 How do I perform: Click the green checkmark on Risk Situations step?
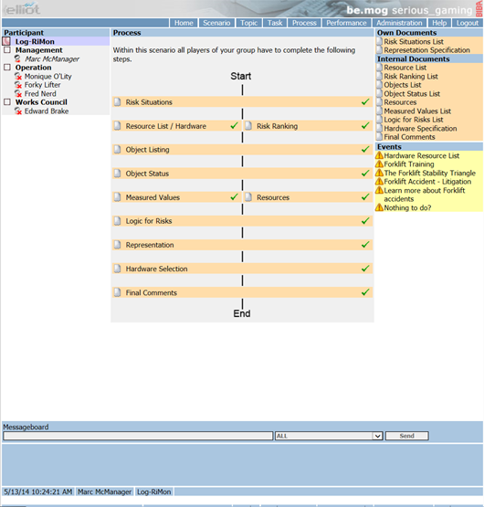point(365,101)
